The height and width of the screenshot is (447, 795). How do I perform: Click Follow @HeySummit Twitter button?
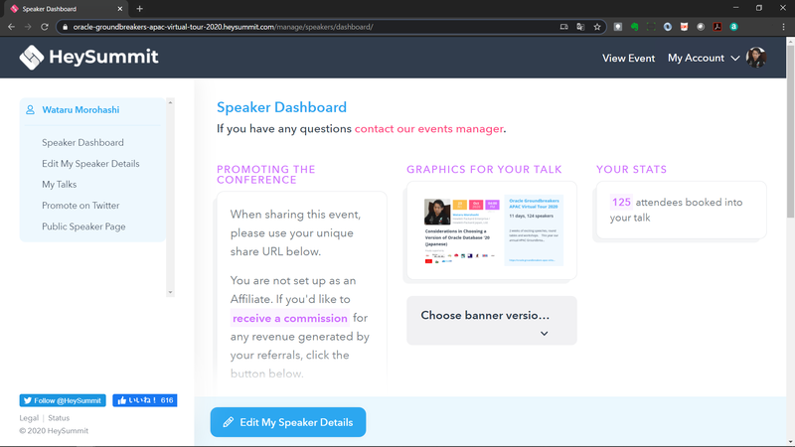63,400
